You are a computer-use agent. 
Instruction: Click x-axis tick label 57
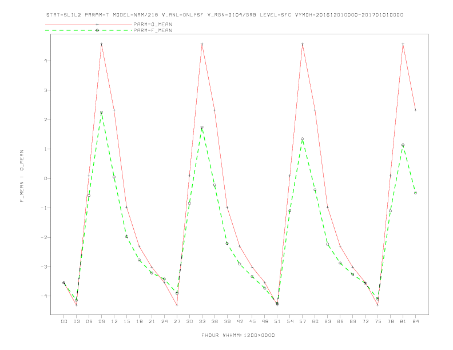click(x=303, y=321)
